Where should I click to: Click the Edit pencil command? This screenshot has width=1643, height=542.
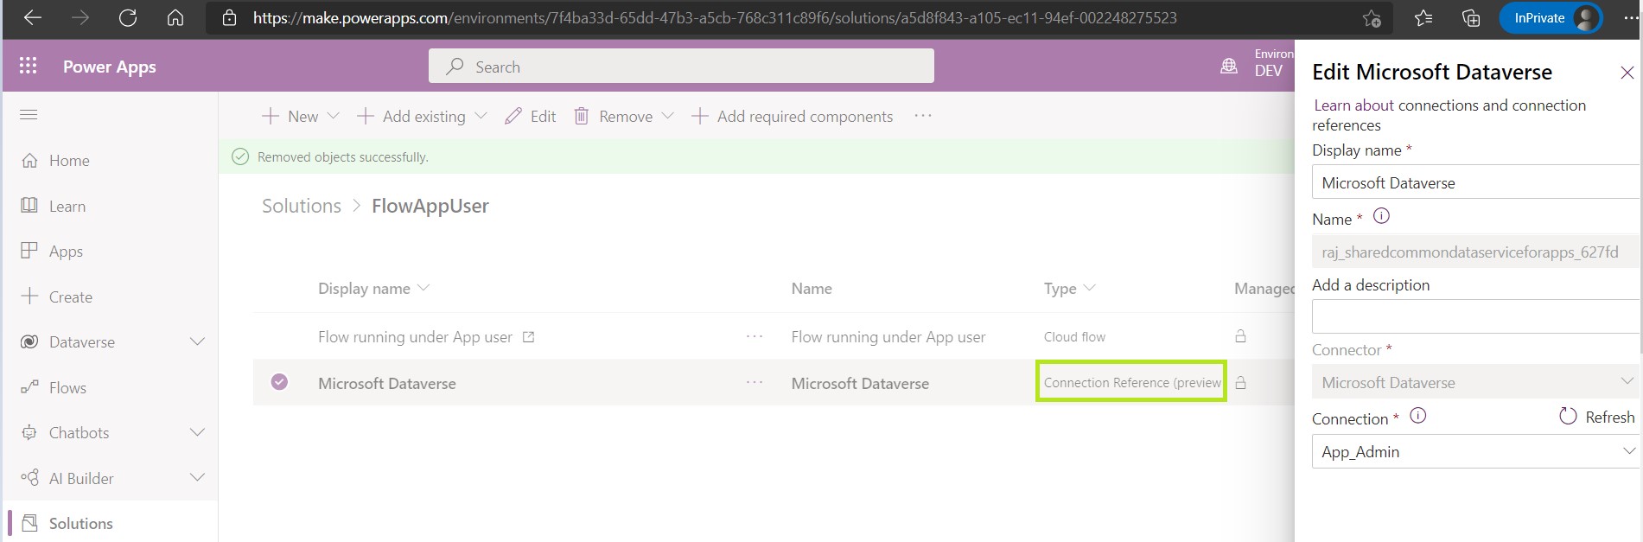[531, 116]
